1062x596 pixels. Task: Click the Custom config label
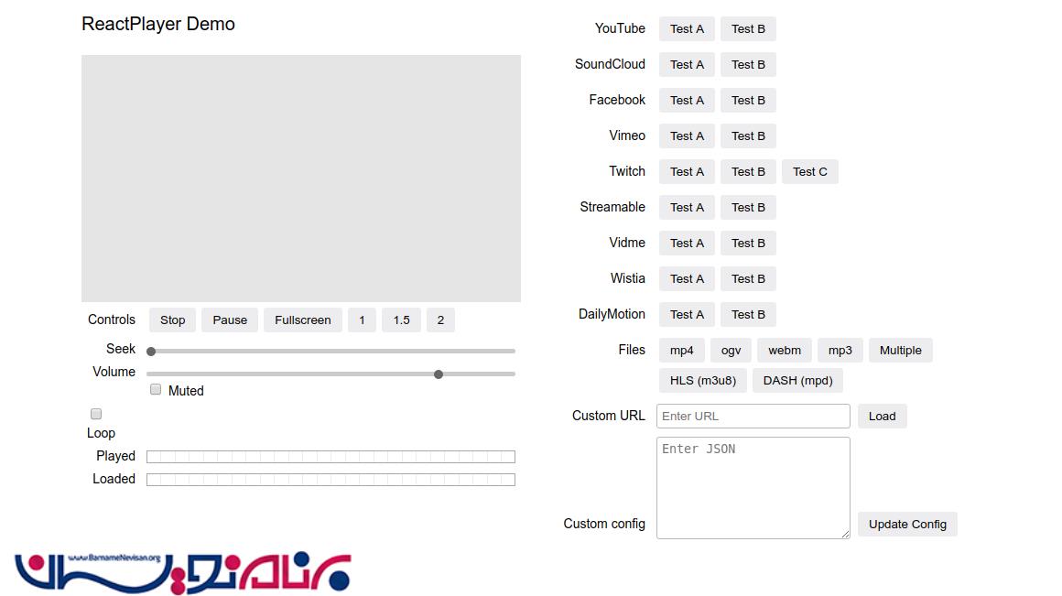point(604,525)
